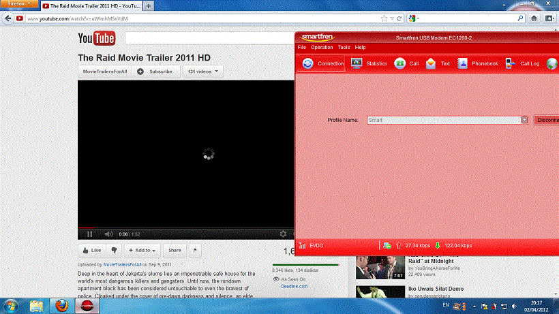The height and width of the screenshot is (314, 559).
Task: Open the File menu in Smartfren
Action: [301, 48]
